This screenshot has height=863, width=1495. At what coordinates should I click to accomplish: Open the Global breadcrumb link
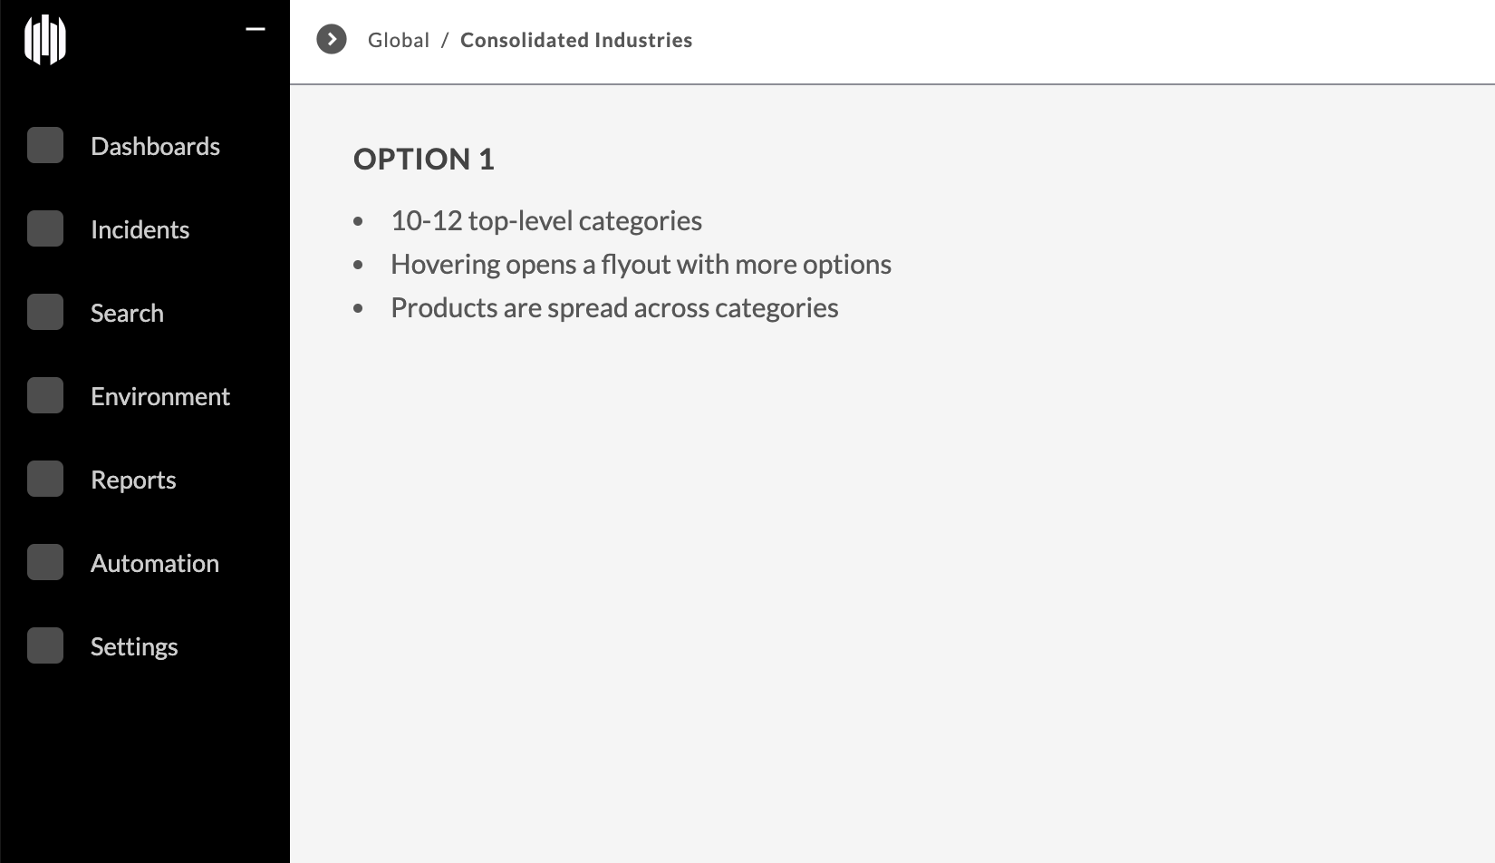coord(397,39)
